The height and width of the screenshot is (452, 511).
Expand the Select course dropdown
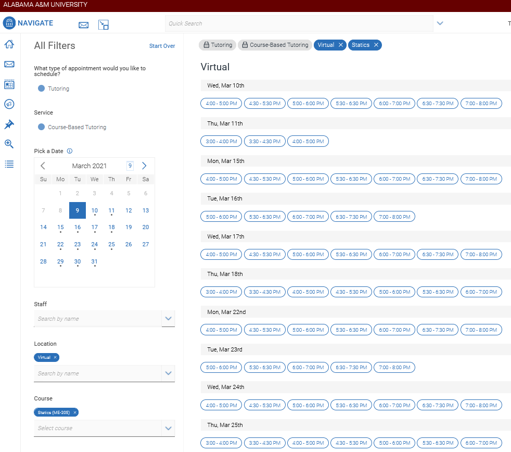pyautogui.click(x=168, y=428)
